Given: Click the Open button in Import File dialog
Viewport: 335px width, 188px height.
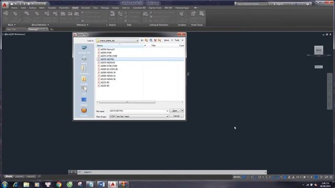Looking at the screenshot, I should point(175,111).
